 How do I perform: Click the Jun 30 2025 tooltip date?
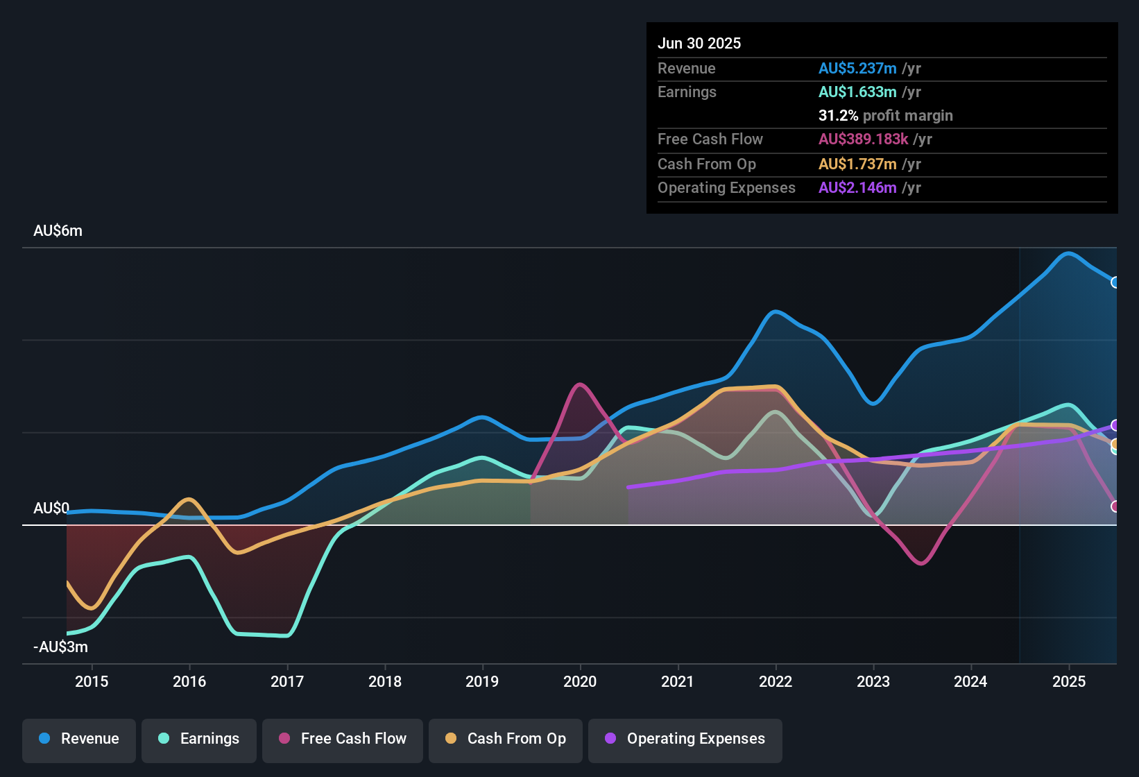click(x=699, y=44)
